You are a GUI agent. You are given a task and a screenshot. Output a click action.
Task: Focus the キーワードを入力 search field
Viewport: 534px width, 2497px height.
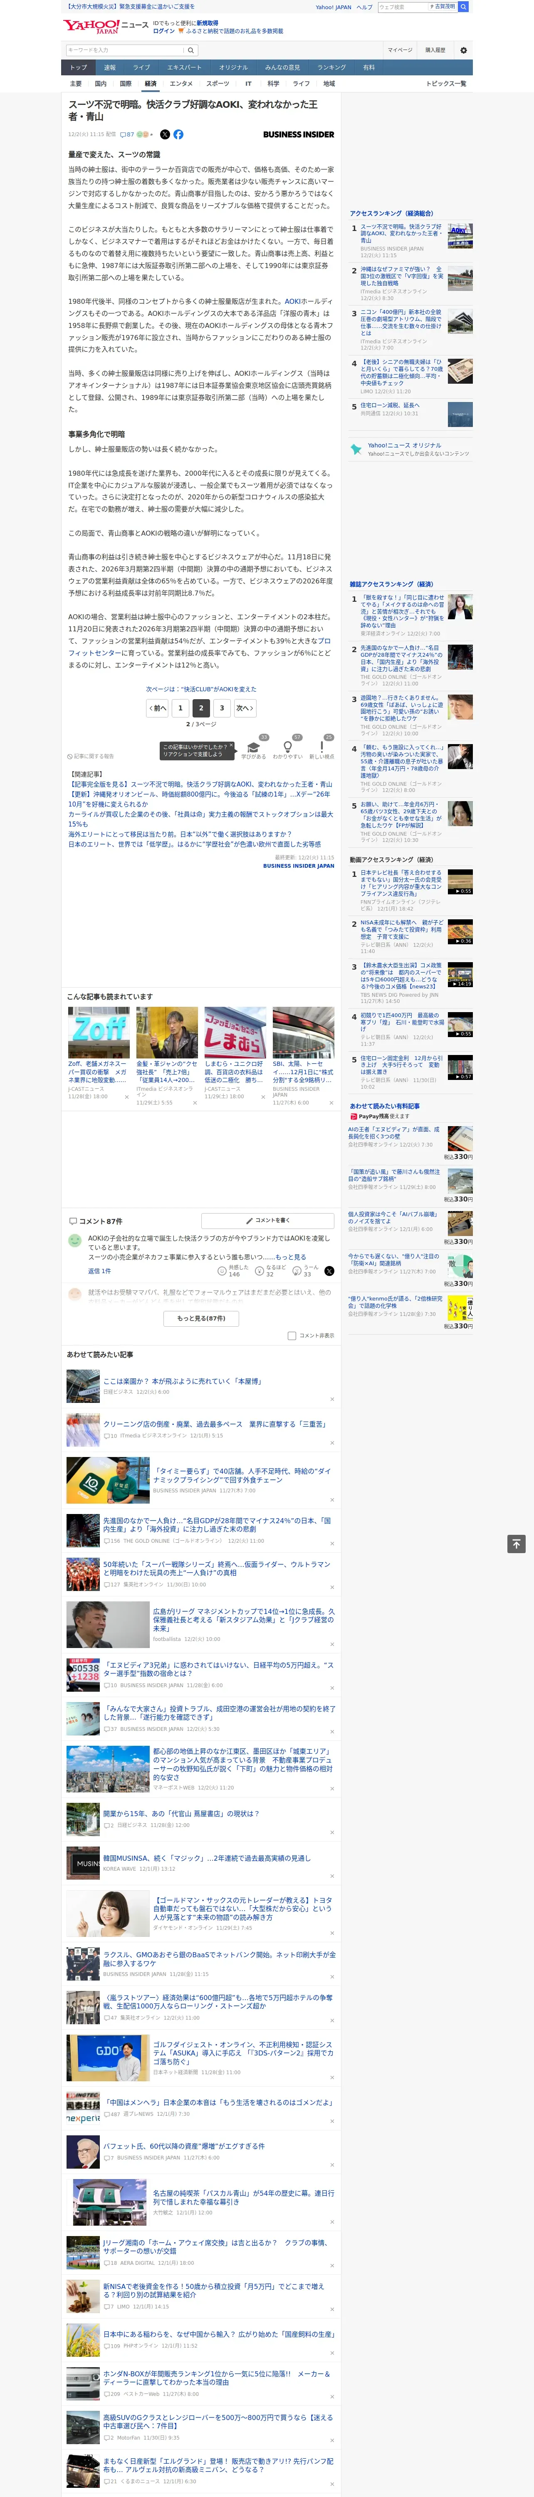point(124,50)
